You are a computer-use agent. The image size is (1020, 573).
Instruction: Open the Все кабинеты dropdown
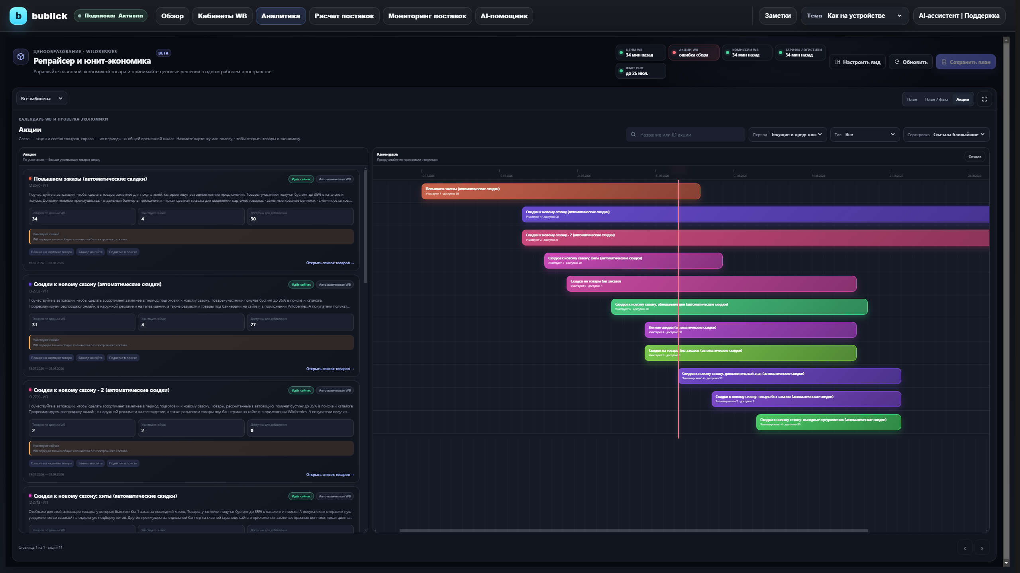[x=41, y=98]
